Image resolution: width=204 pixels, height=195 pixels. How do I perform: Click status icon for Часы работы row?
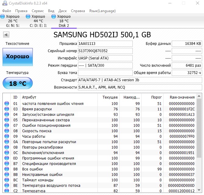7,136
